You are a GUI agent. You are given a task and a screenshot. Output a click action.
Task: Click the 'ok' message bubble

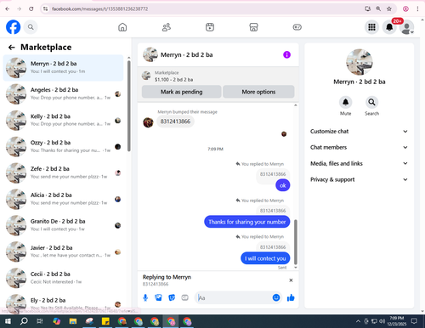(283, 185)
